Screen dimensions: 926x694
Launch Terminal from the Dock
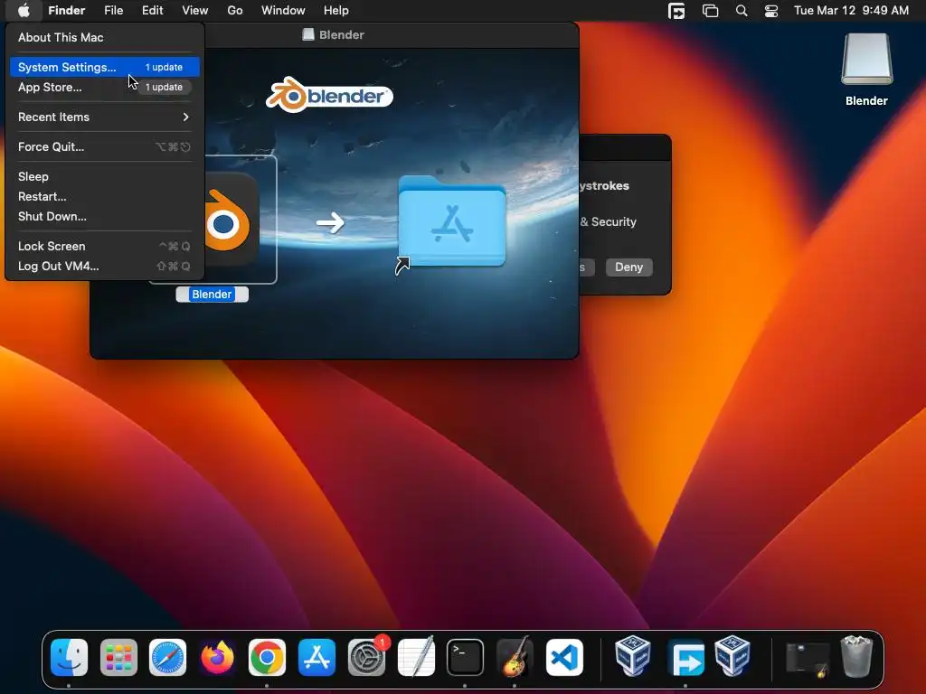click(x=465, y=657)
